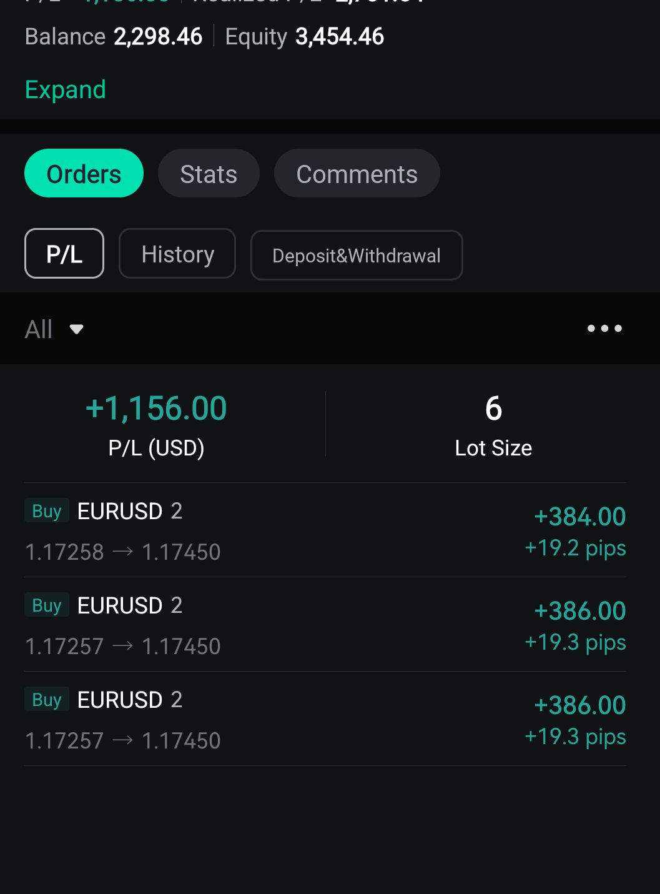This screenshot has width=660, height=894.
Task: Click the price arrow on 1.17258 order
Action: pos(122,552)
